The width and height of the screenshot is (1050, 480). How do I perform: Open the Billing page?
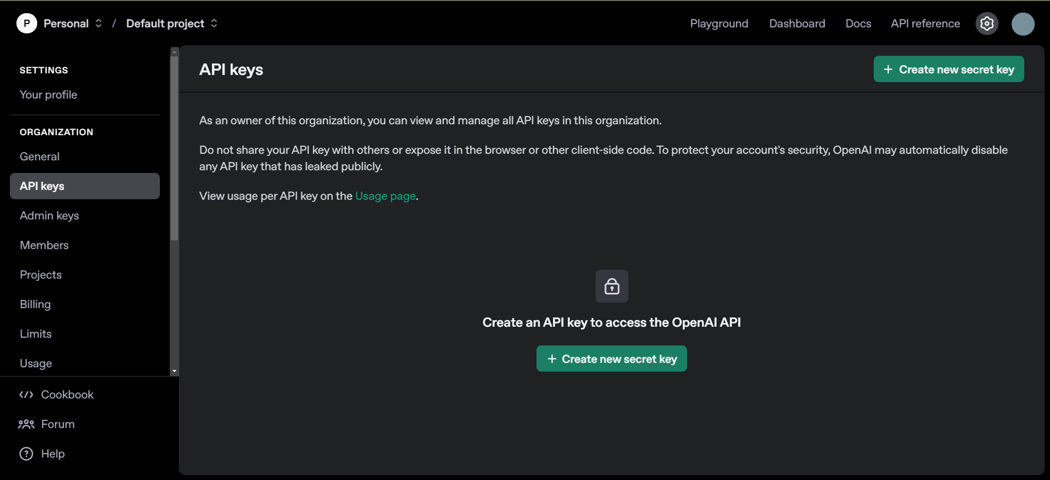pos(85,304)
